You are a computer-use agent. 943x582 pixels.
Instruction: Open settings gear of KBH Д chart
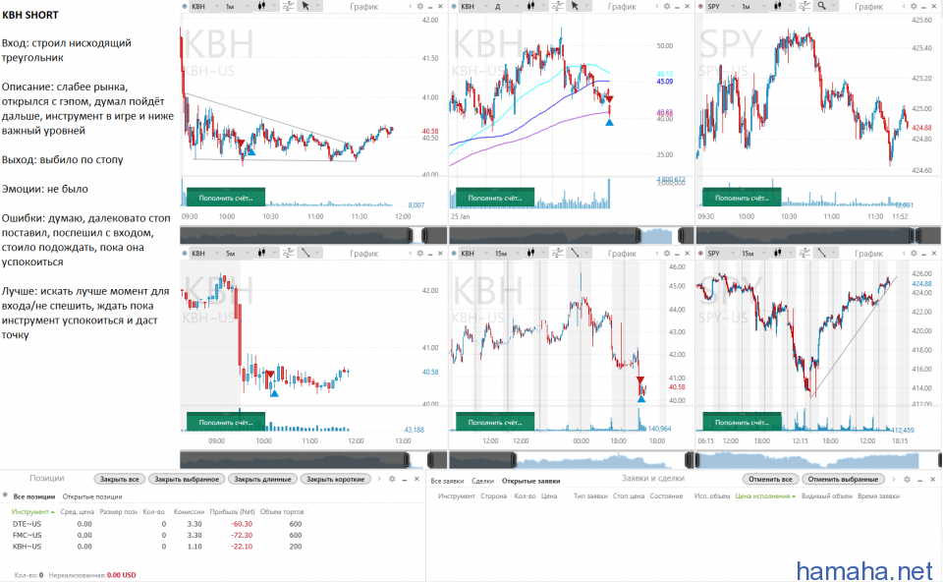[666, 6]
